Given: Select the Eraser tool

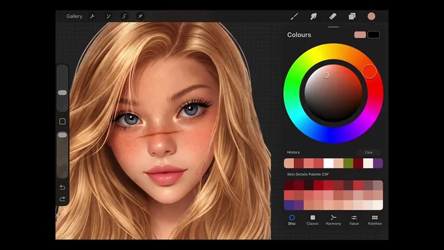Looking at the screenshot, I should click(x=333, y=16).
